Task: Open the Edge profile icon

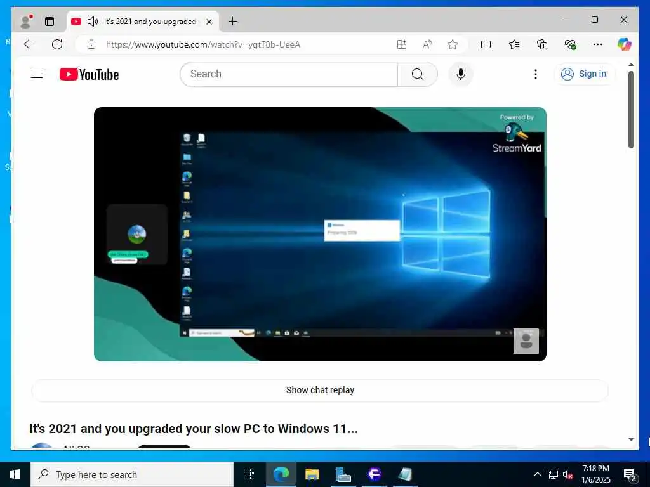Action: [x=27, y=22]
